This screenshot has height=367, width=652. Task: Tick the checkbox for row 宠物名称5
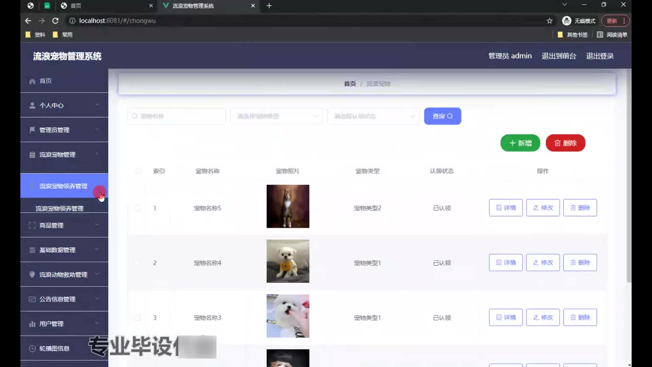[137, 208]
